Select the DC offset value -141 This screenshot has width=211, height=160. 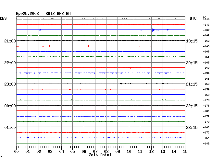(206, 35)
